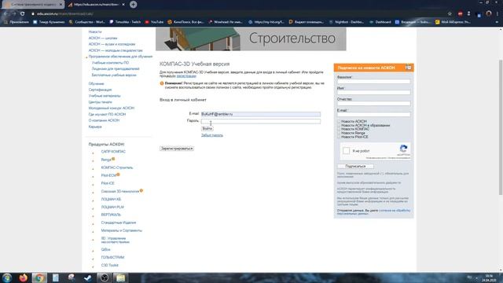
Task: Switch to the first browser tab
Action: [33, 5]
